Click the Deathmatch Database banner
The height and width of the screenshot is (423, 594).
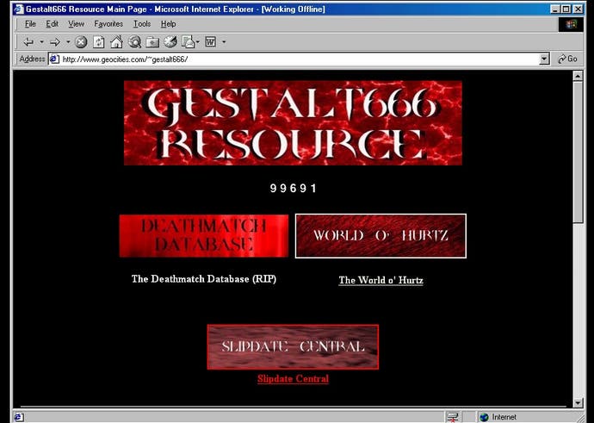click(x=204, y=236)
